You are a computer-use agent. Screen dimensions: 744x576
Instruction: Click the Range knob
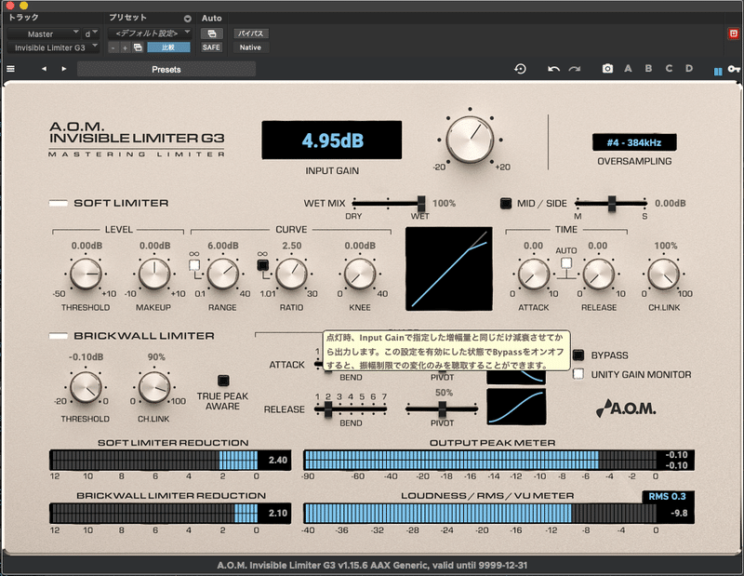[223, 274]
